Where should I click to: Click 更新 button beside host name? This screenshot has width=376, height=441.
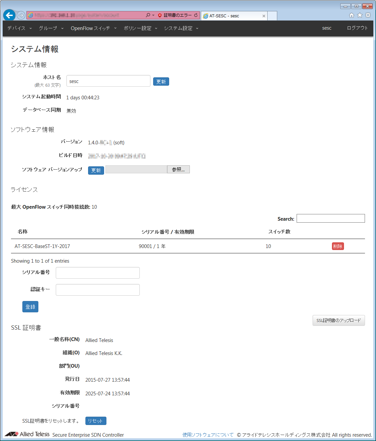(x=161, y=82)
